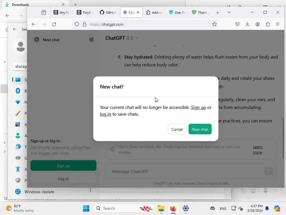
Task: Open the Firefox extensions puzzle icon
Action: coord(268,24)
